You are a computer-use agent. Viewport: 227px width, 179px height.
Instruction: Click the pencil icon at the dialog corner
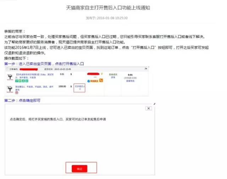pyautogui.click(x=154, y=104)
